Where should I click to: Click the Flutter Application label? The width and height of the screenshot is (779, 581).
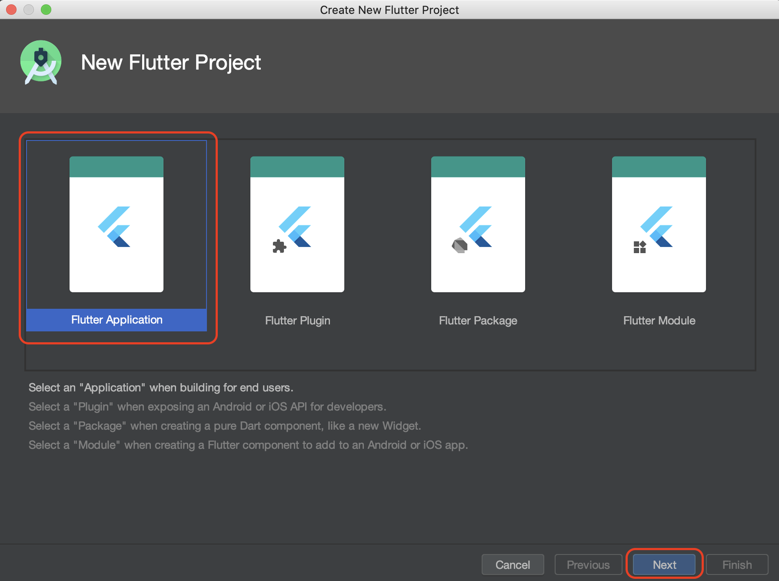point(117,320)
